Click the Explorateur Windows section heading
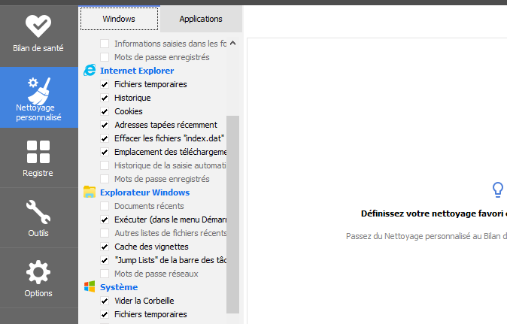The width and height of the screenshot is (507, 324). point(145,192)
